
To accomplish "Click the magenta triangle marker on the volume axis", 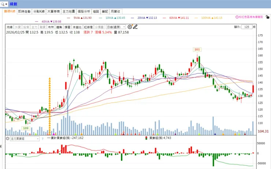I will pos(53,134).
